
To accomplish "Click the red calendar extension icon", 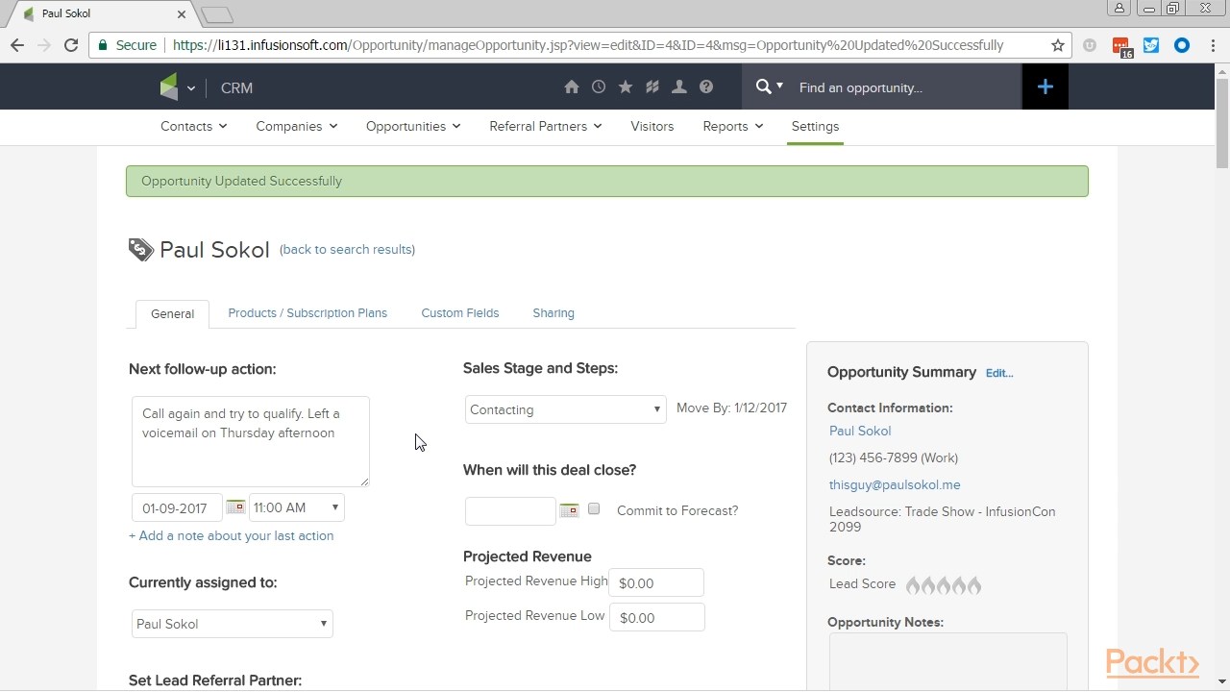I will point(1121,47).
